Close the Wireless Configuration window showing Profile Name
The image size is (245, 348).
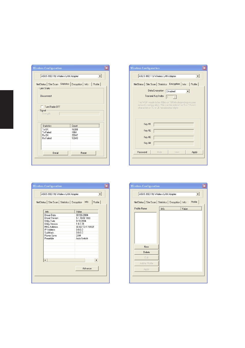pos(204,186)
